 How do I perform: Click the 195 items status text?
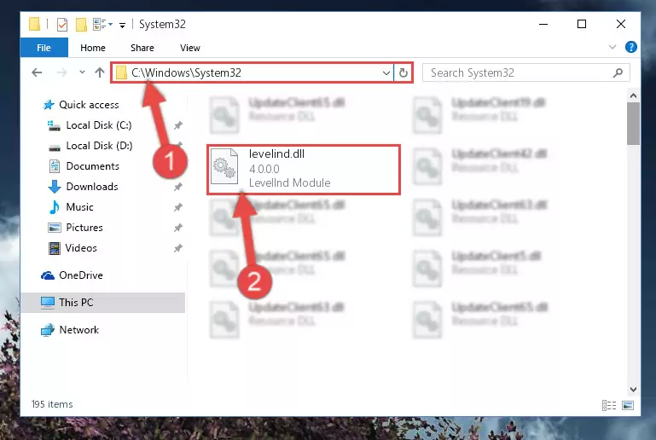52,404
